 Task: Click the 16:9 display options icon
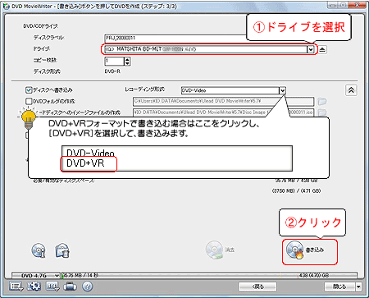tap(52, 287)
